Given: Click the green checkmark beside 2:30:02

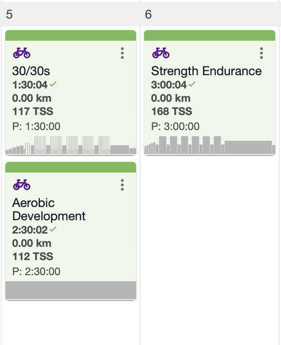Looking at the screenshot, I should (53, 229).
